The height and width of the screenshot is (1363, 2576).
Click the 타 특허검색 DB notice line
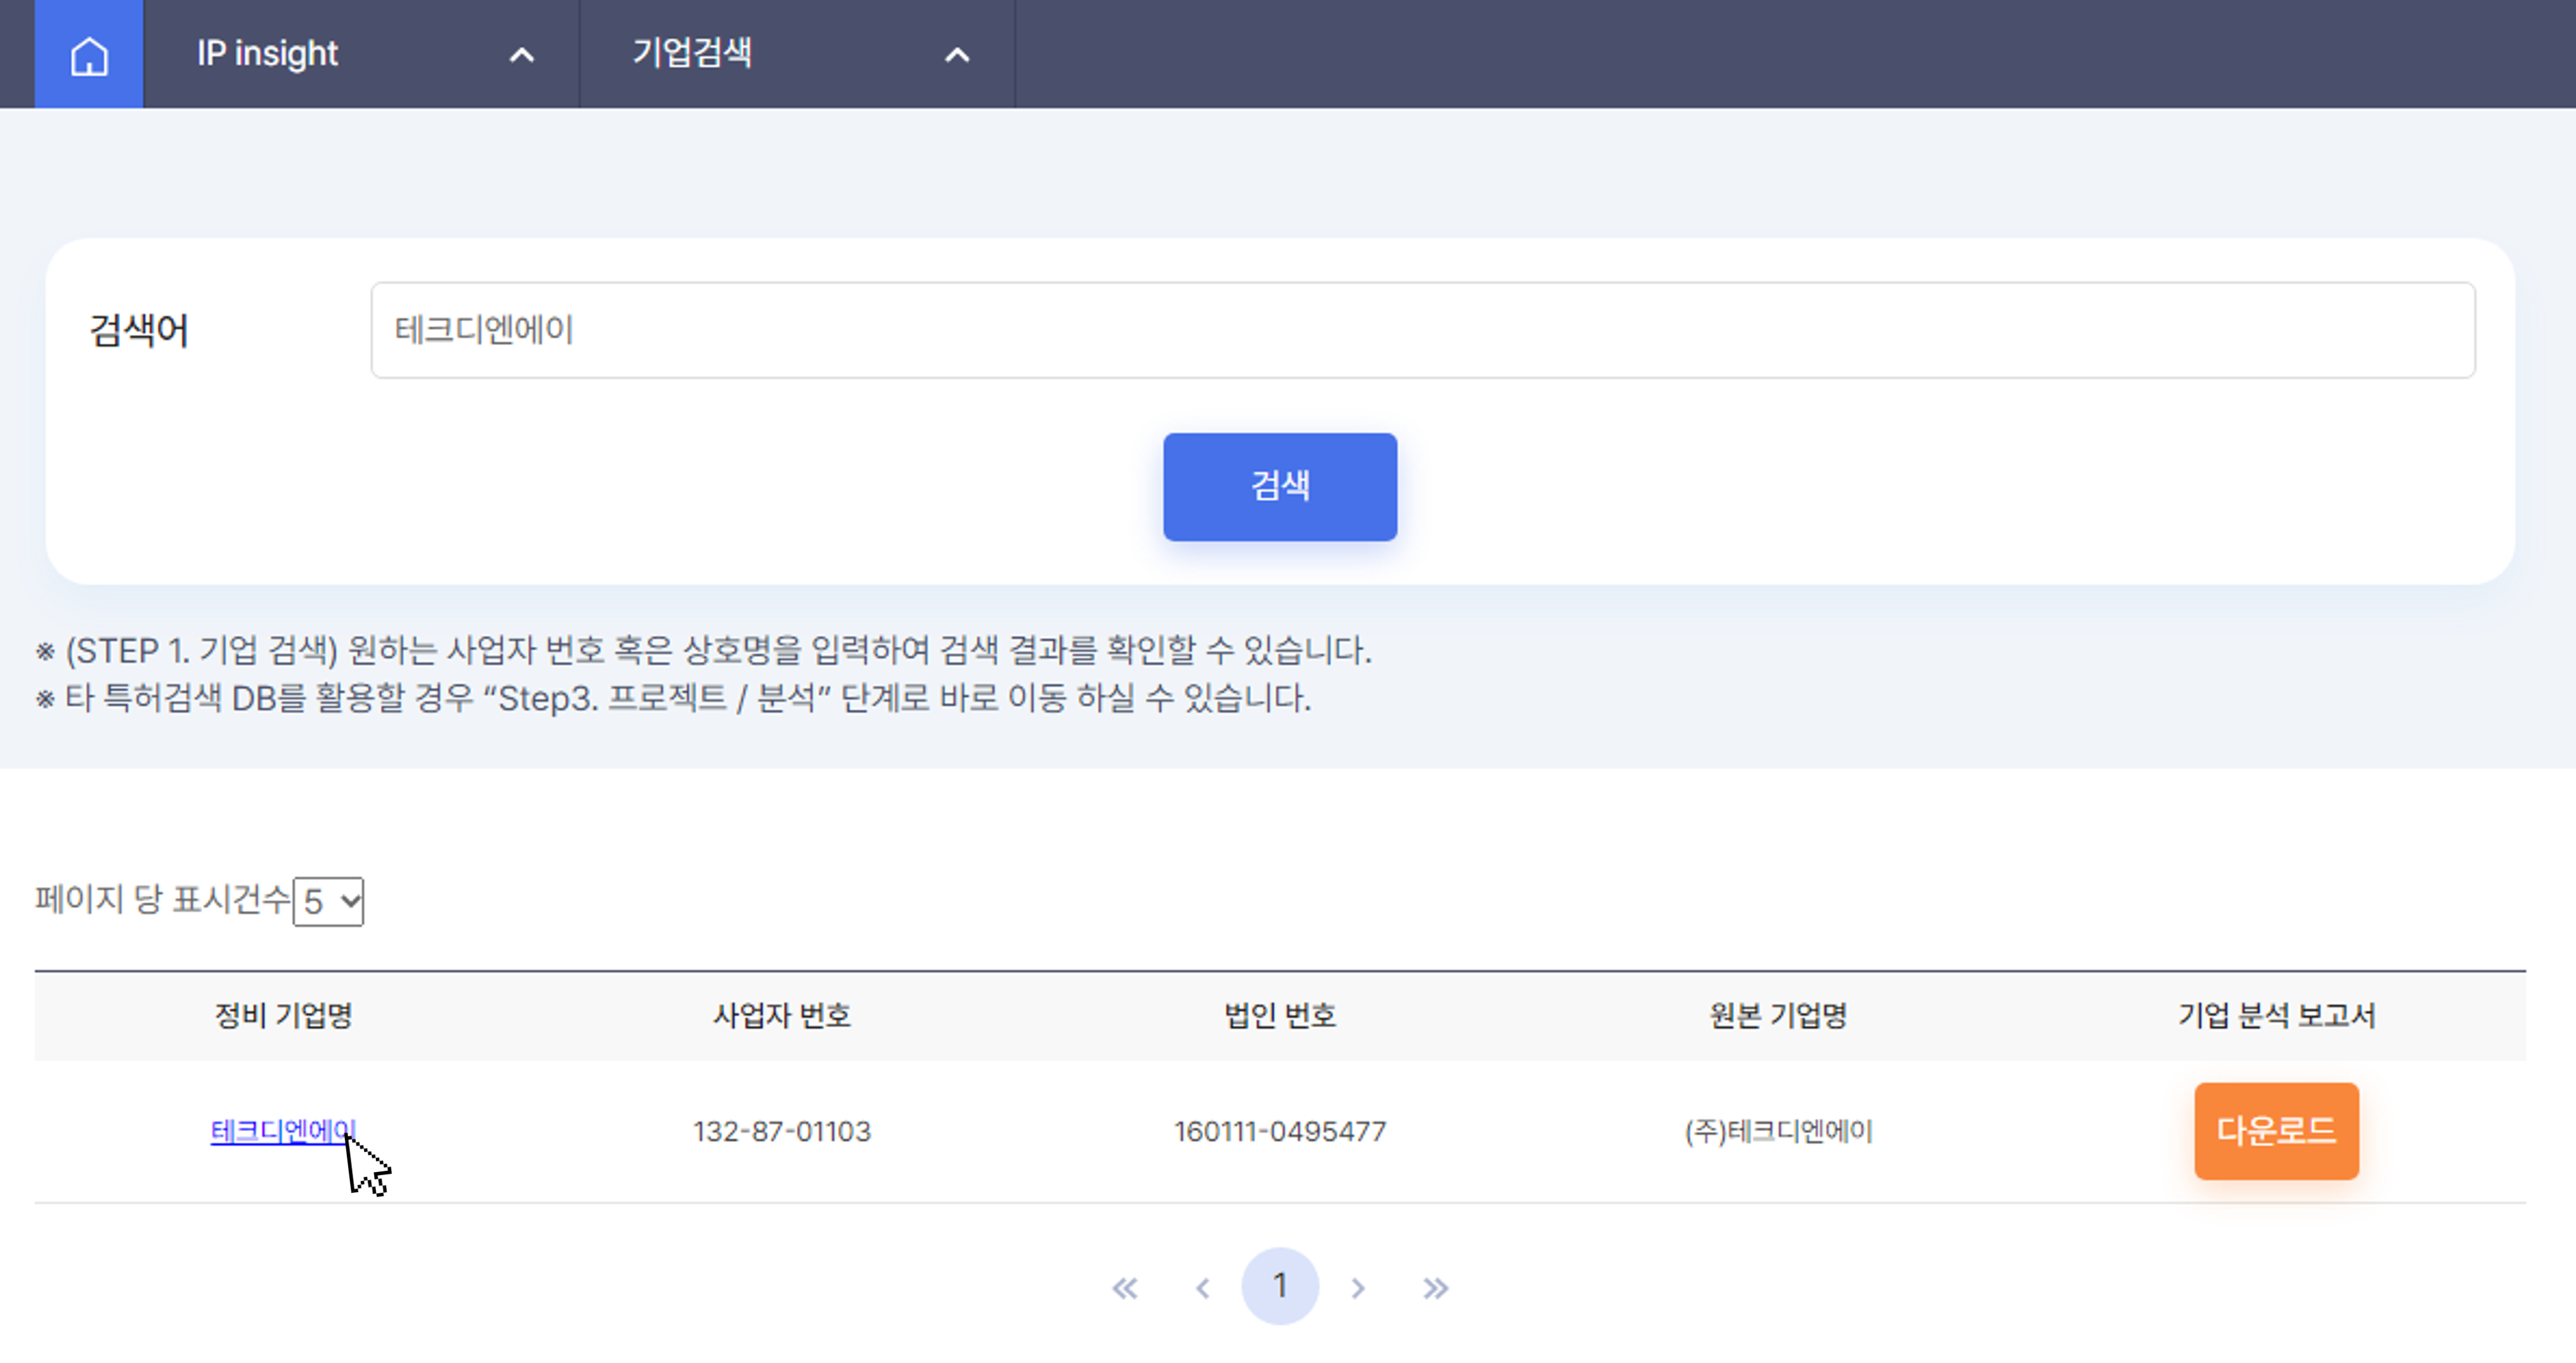point(673,697)
